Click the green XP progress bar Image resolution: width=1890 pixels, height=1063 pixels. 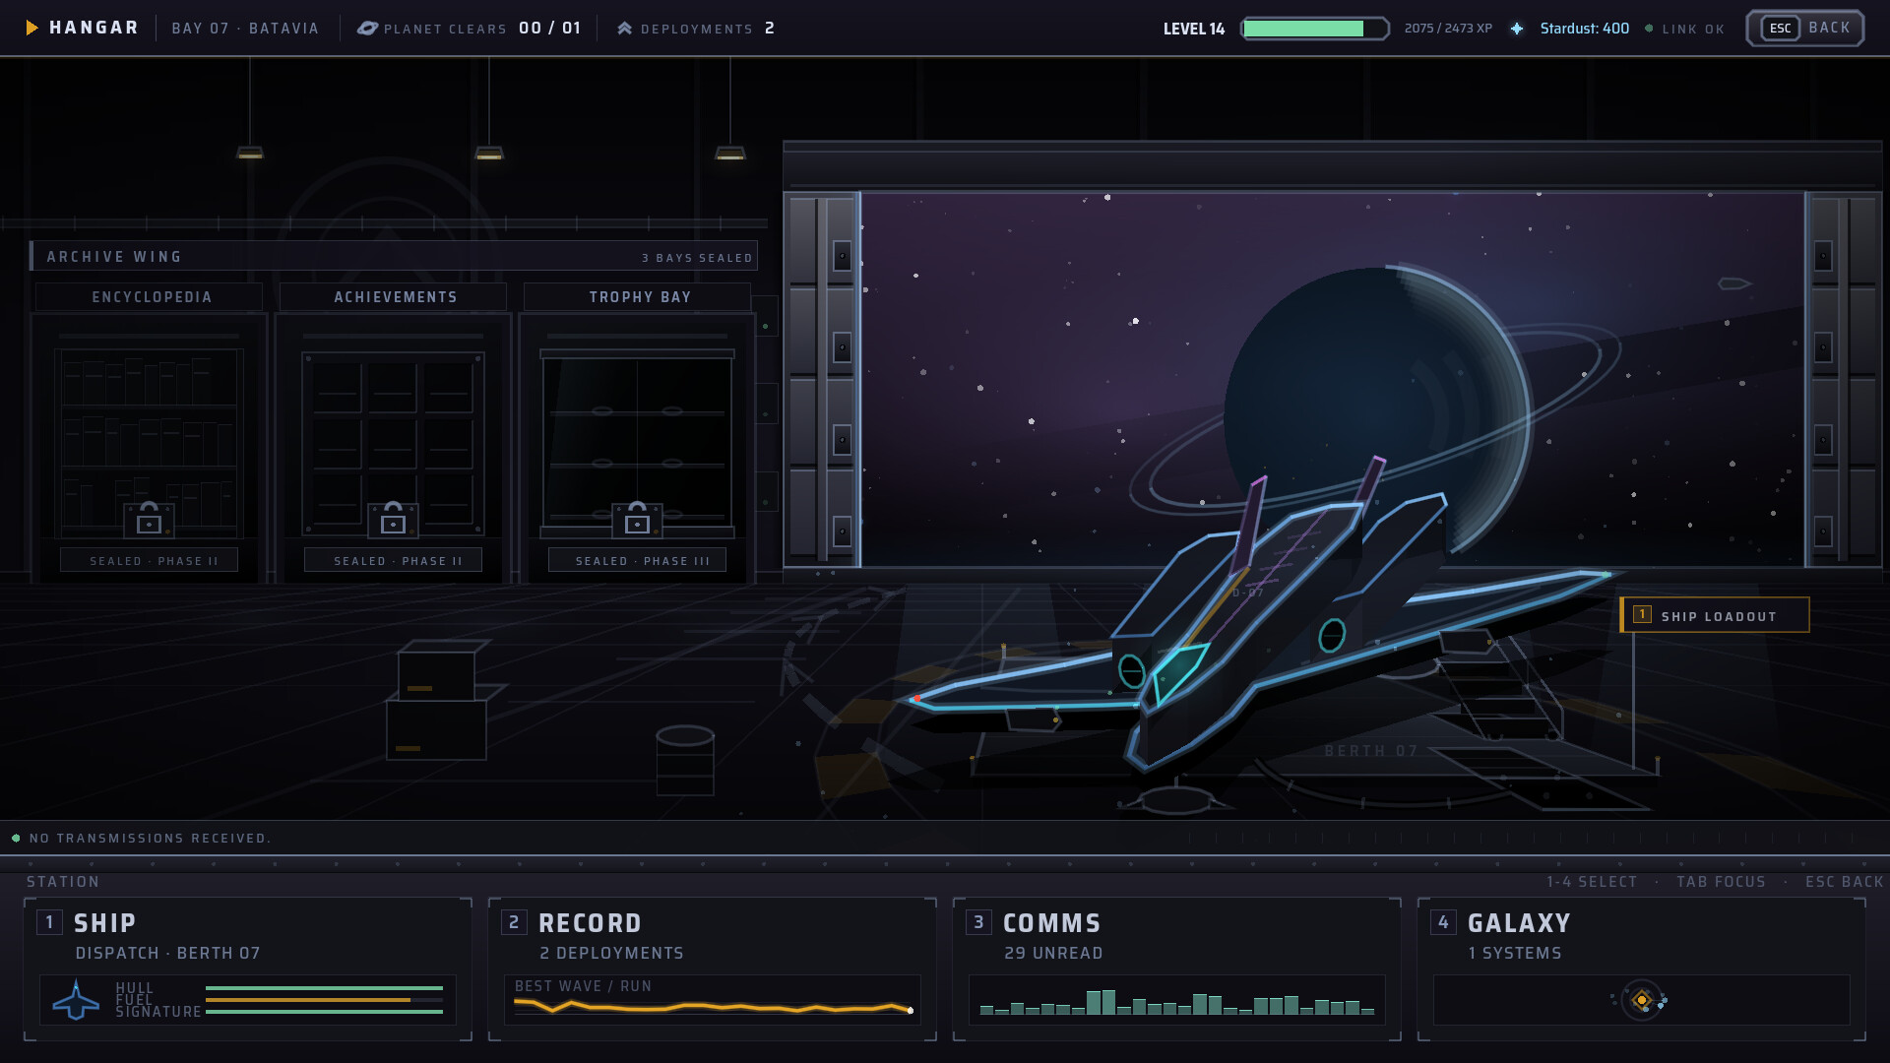click(1315, 29)
